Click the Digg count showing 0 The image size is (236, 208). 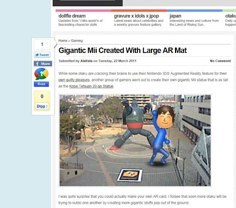coord(42,96)
